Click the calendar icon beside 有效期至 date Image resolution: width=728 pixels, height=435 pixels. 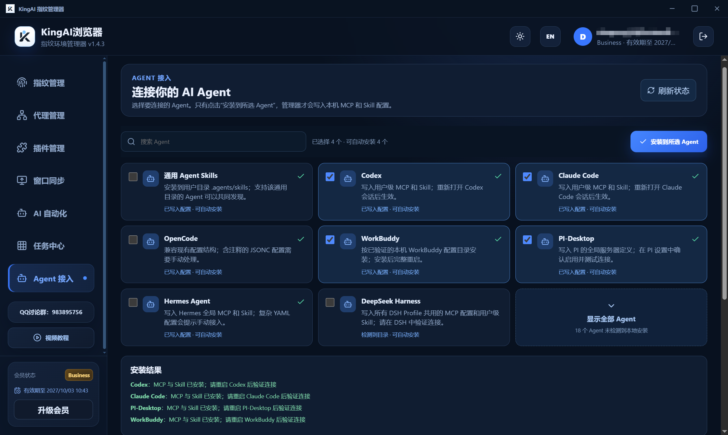coord(18,391)
